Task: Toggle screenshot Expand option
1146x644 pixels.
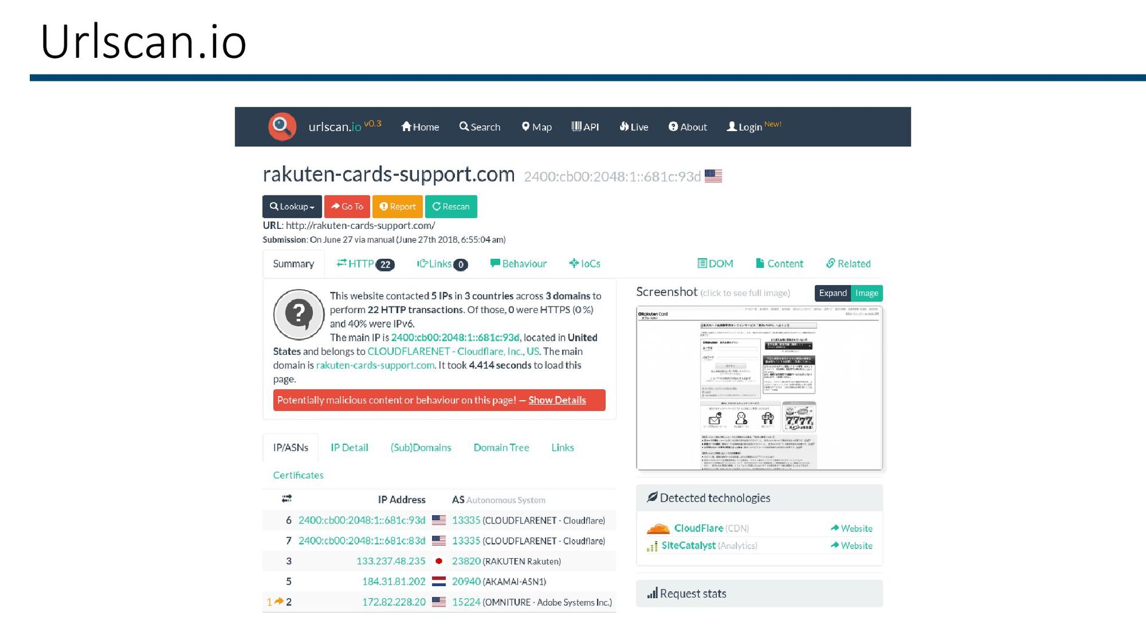Action: (832, 293)
